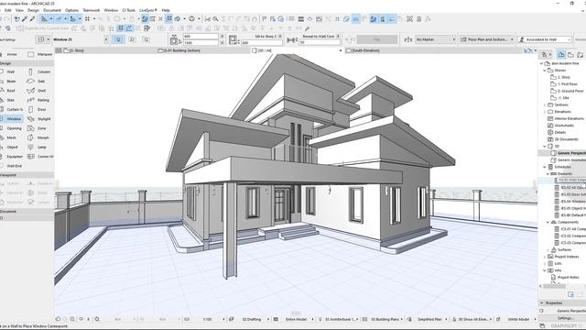The width and height of the screenshot is (586, 330).
Task: Collapse the Schedules node in Navigator
Action: pos(545,167)
